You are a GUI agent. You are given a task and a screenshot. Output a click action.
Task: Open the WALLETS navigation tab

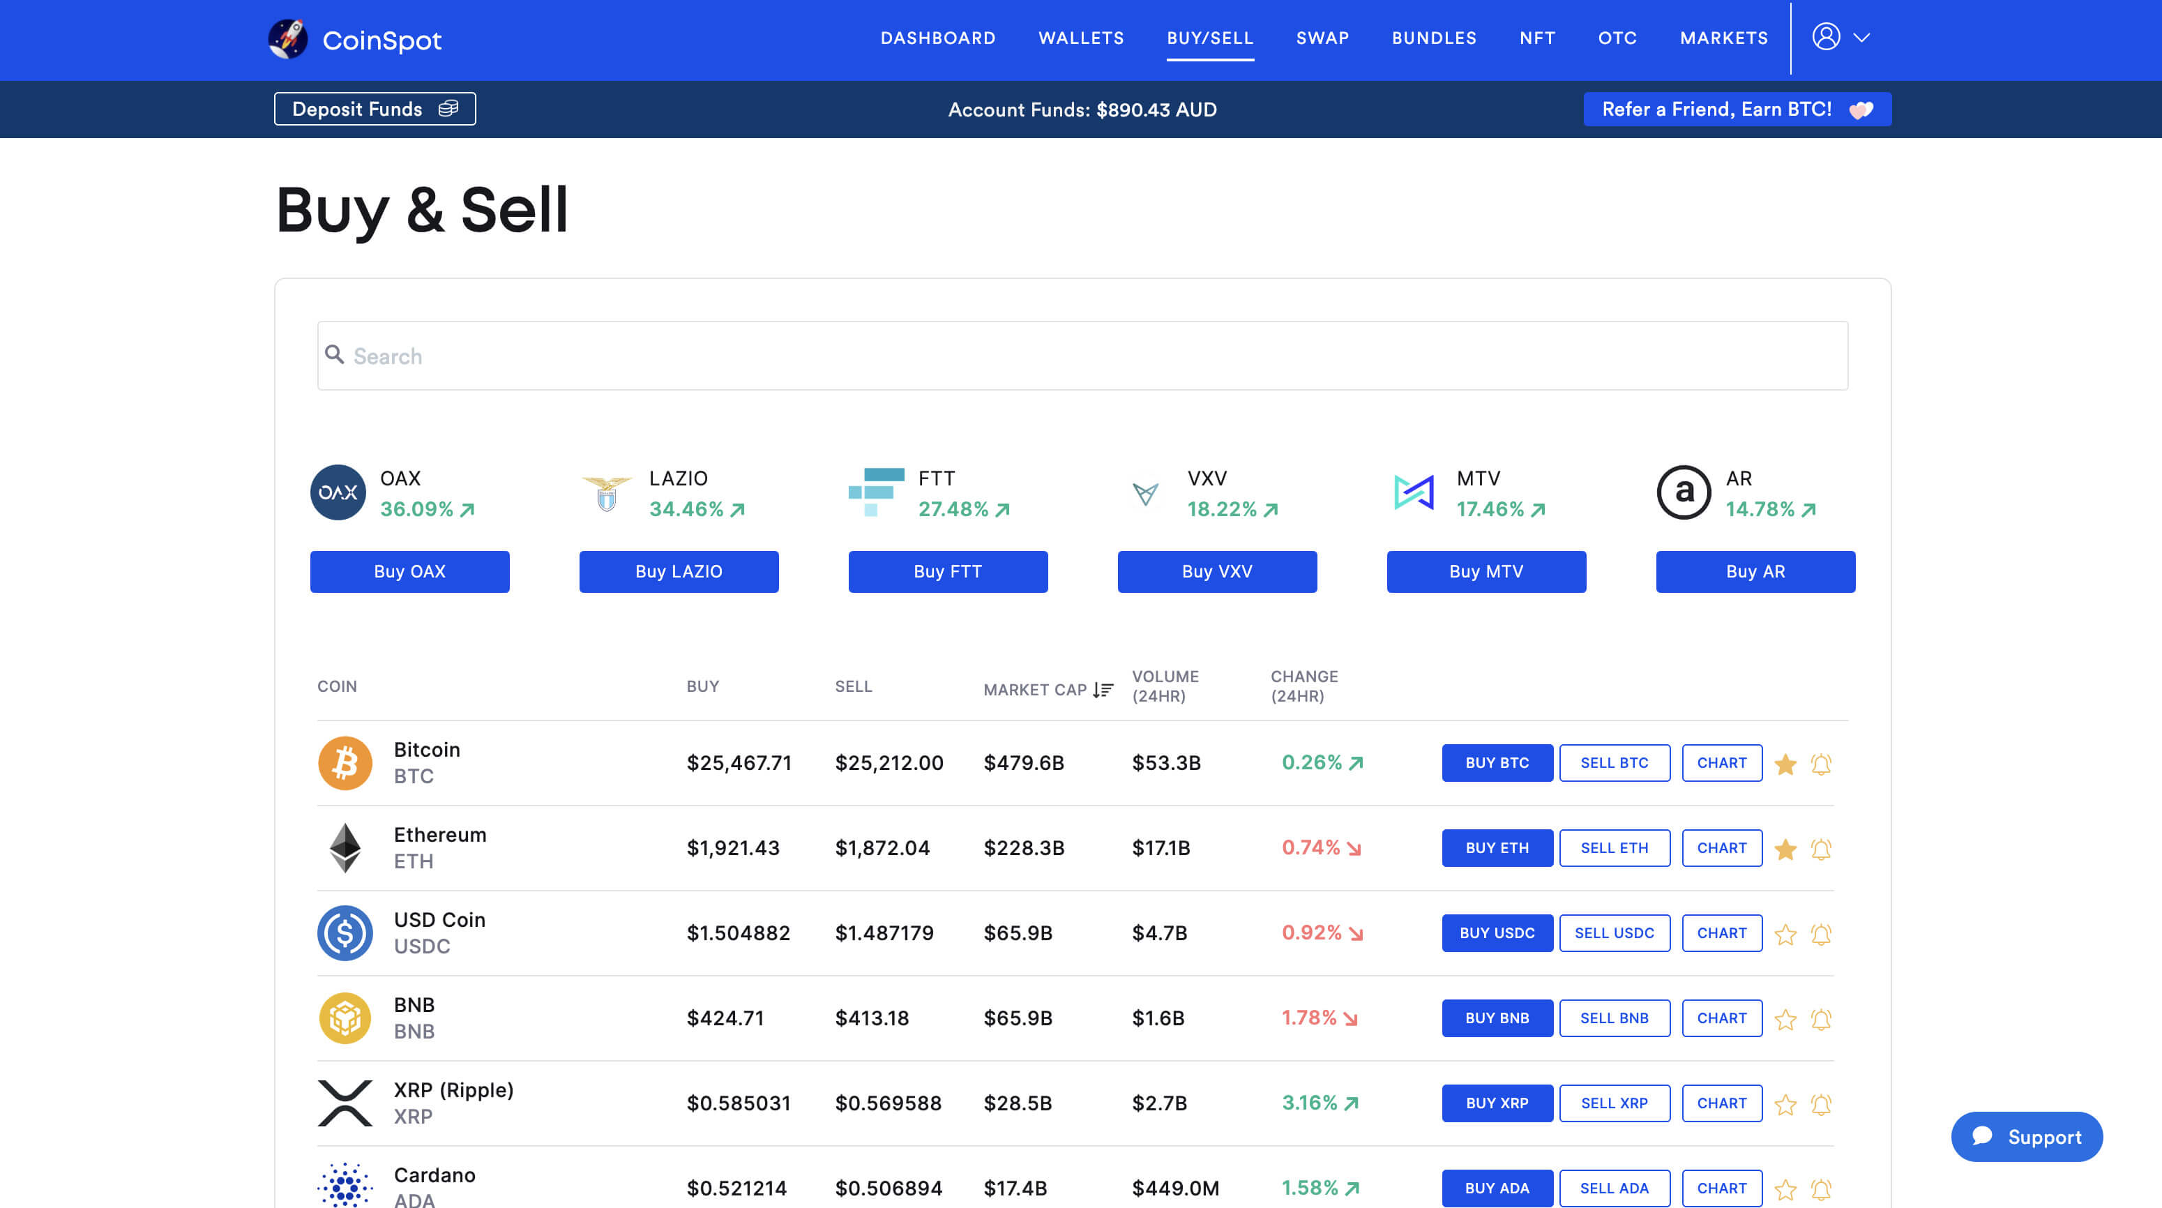(x=1080, y=38)
